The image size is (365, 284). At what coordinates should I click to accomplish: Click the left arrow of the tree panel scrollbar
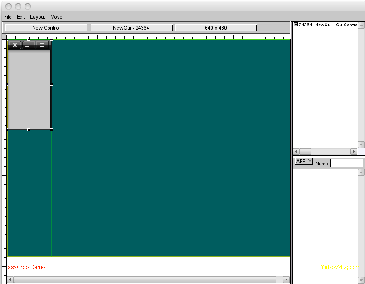point(296,151)
